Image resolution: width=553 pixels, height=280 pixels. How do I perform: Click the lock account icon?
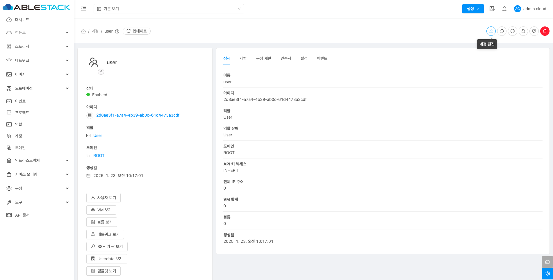pyautogui.click(x=523, y=31)
